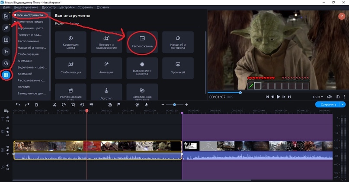Zoom in timeline with plus icon
Screen dimensions: 349x182
(186, 104)
